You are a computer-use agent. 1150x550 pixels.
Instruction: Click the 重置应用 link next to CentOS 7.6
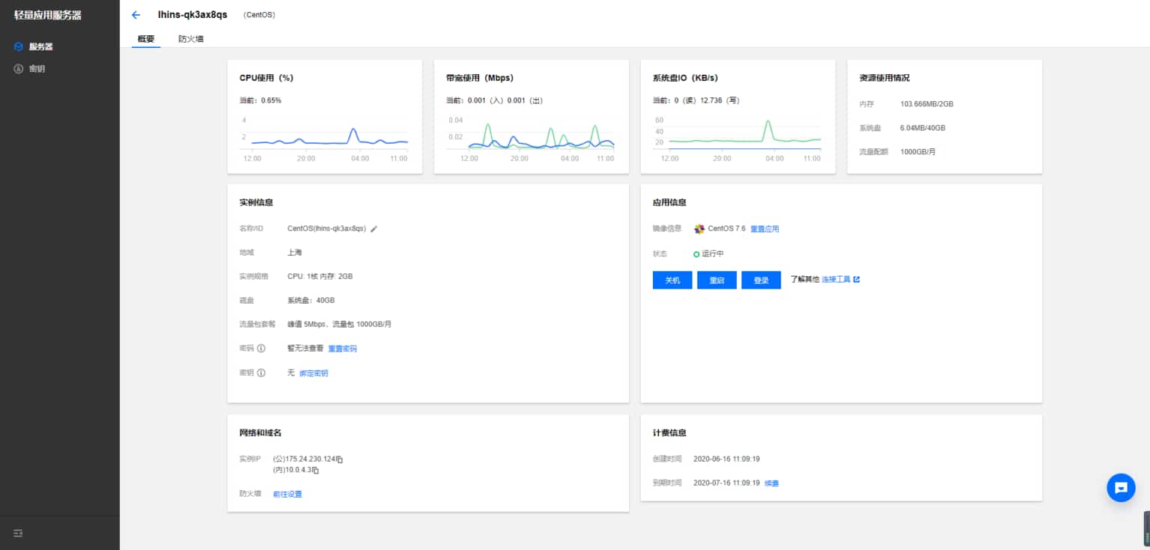[x=764, y=229]
